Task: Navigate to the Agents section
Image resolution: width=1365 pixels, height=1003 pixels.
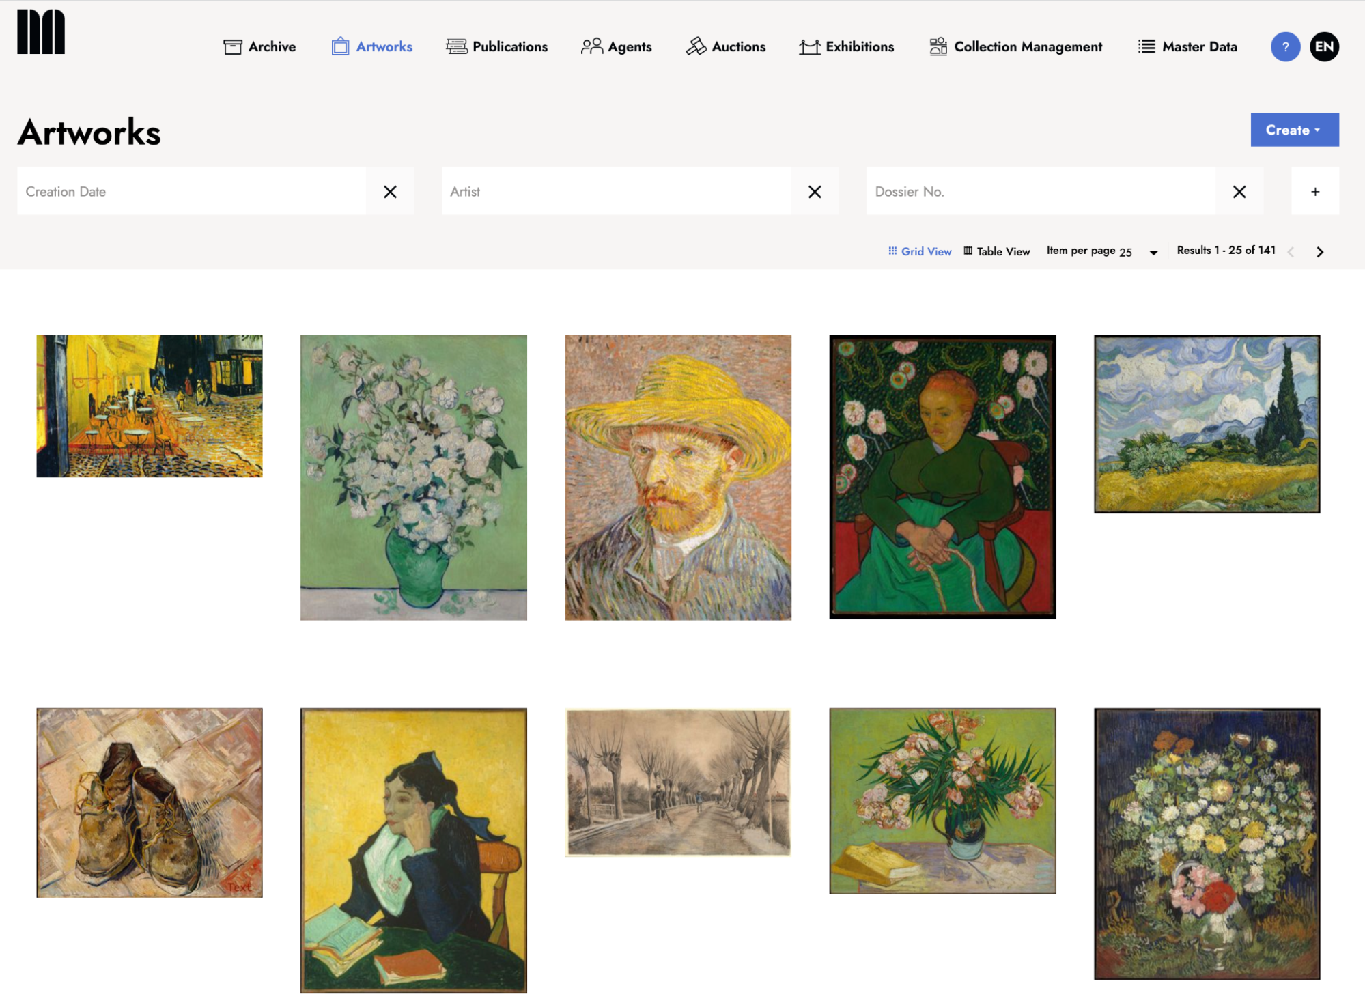Action: click(x=616, y=46)
